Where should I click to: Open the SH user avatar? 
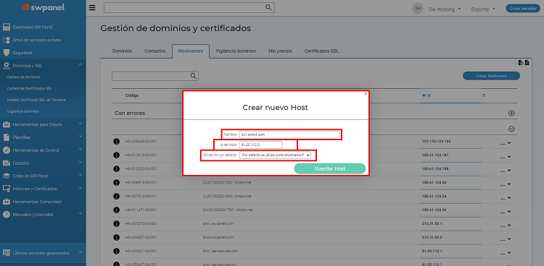[418, 8]
